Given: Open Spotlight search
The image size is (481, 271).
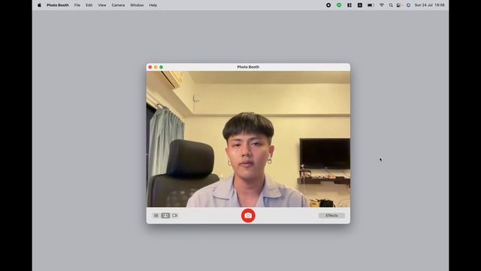Looking at the screenshot, I should [x=391, y=5].
